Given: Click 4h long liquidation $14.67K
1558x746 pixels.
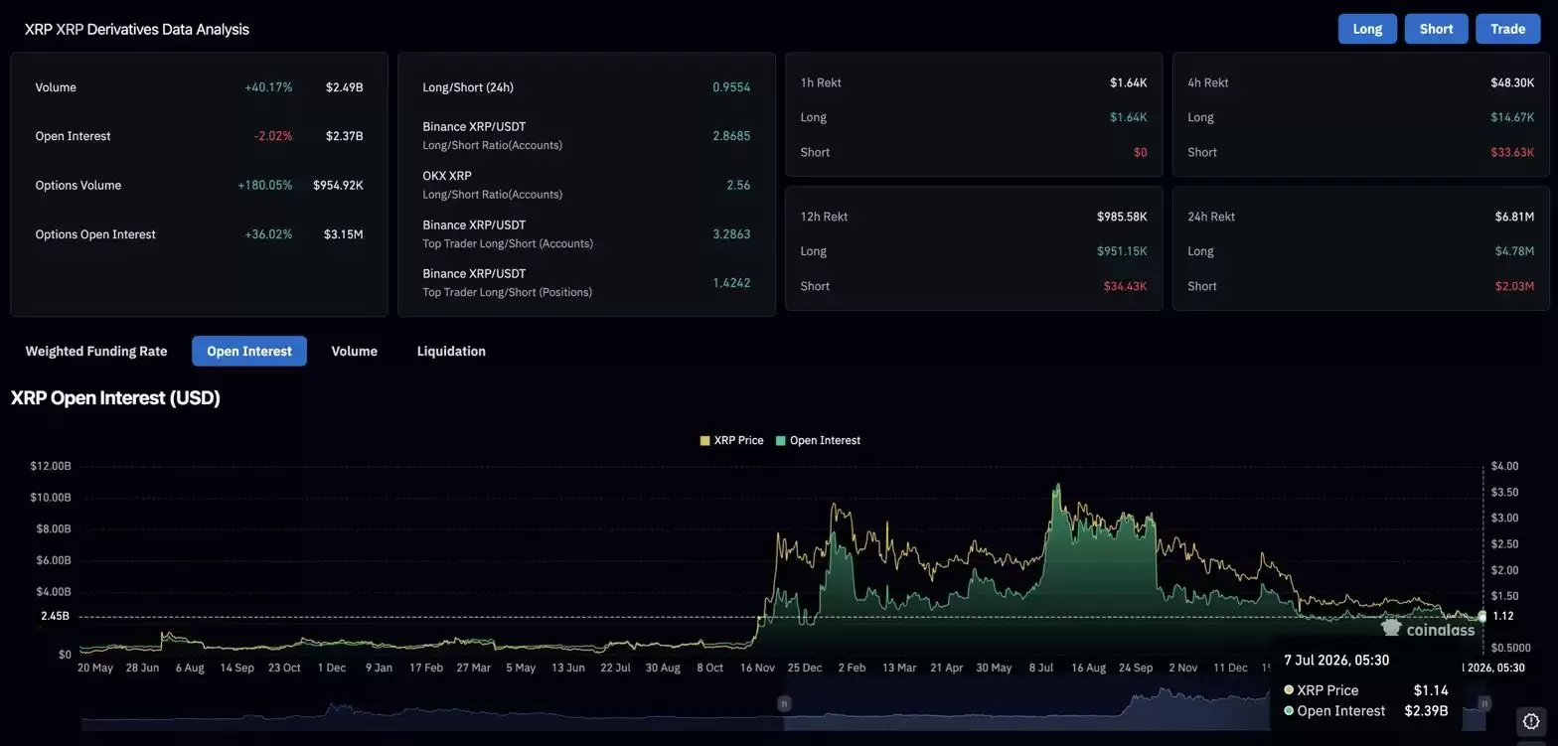Looking at the screenshot, I should [x=1512, y=117].
